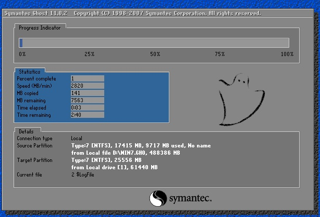Click the ghost mascot drawing
Viewport: 320px width, 217px height.
[x=242, y=100]
